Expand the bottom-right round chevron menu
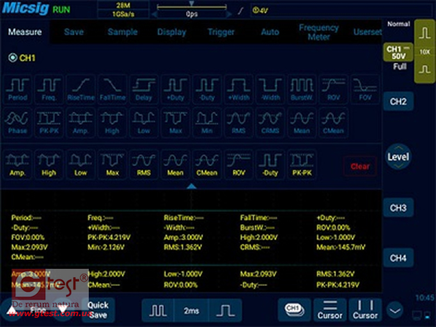 [x=396, y=310]
